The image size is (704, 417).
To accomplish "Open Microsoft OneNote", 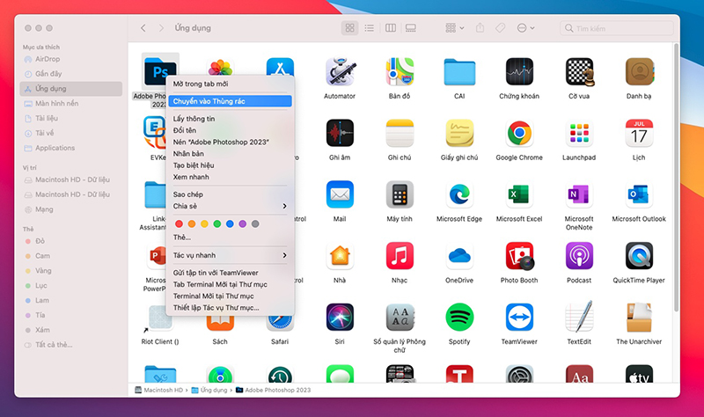I will click(579, 194).
